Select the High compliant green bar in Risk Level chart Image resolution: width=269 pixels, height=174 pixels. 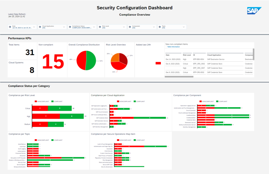72,116
